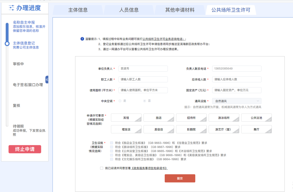Switch to the 主体信息 tab
Viewport: 293px width, 192px height.
click(x=78, y=10)
